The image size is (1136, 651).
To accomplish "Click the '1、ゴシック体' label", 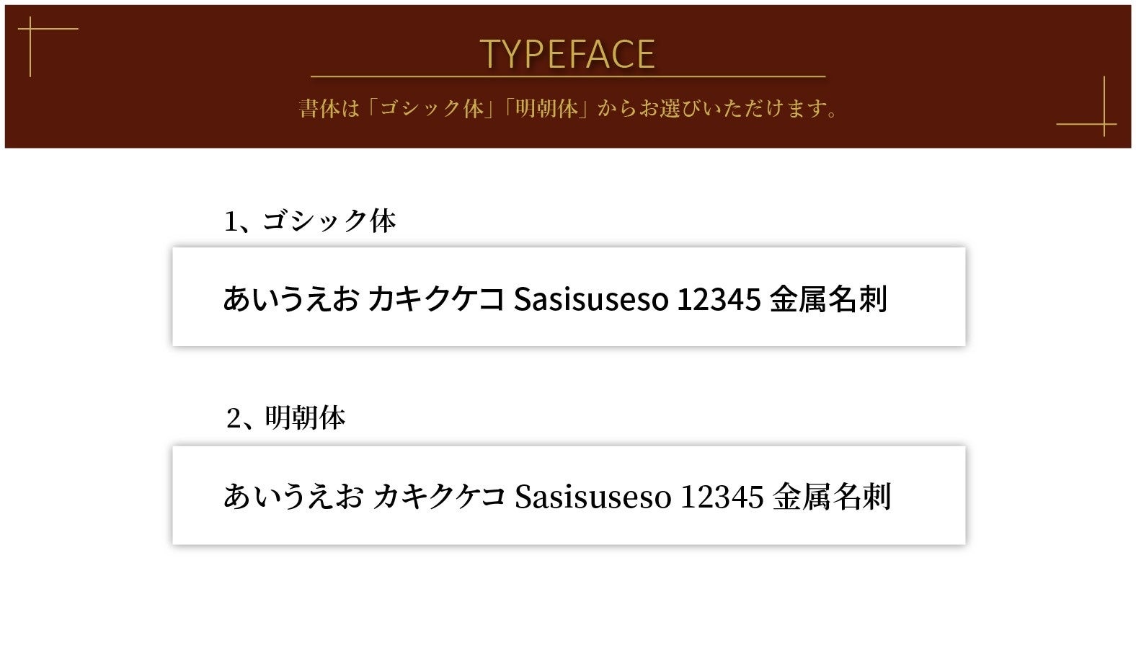I will pos(310,221).
